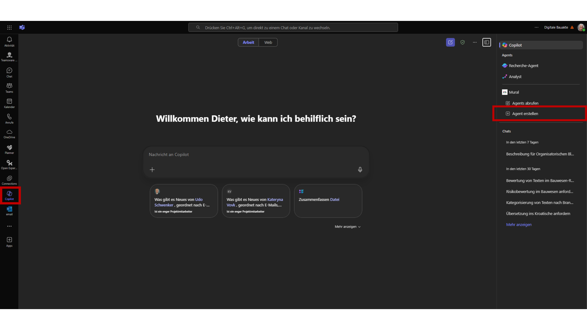
Task: Select Recherche-Agent in agents list
Action: point(523,66)
